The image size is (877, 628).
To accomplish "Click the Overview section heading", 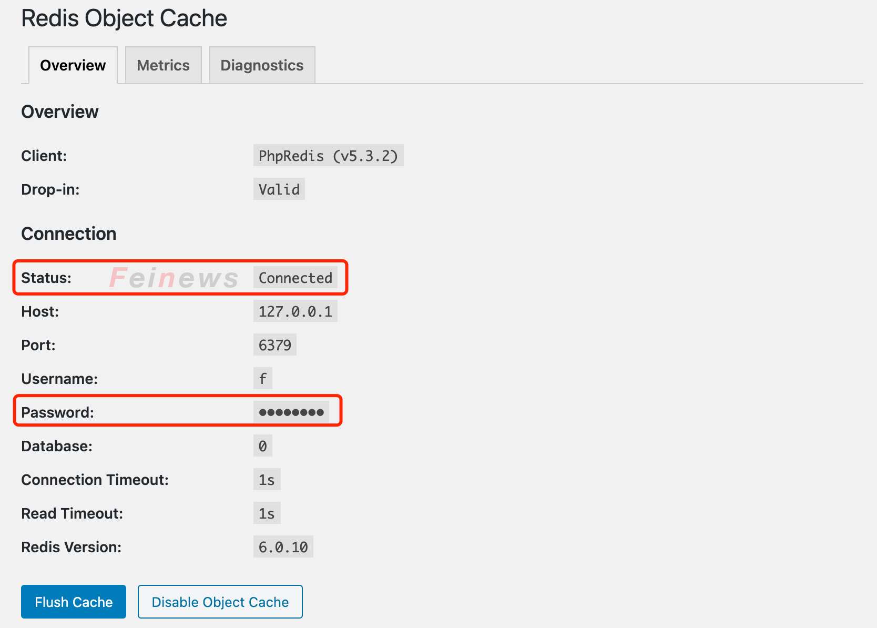I will 60,112.
